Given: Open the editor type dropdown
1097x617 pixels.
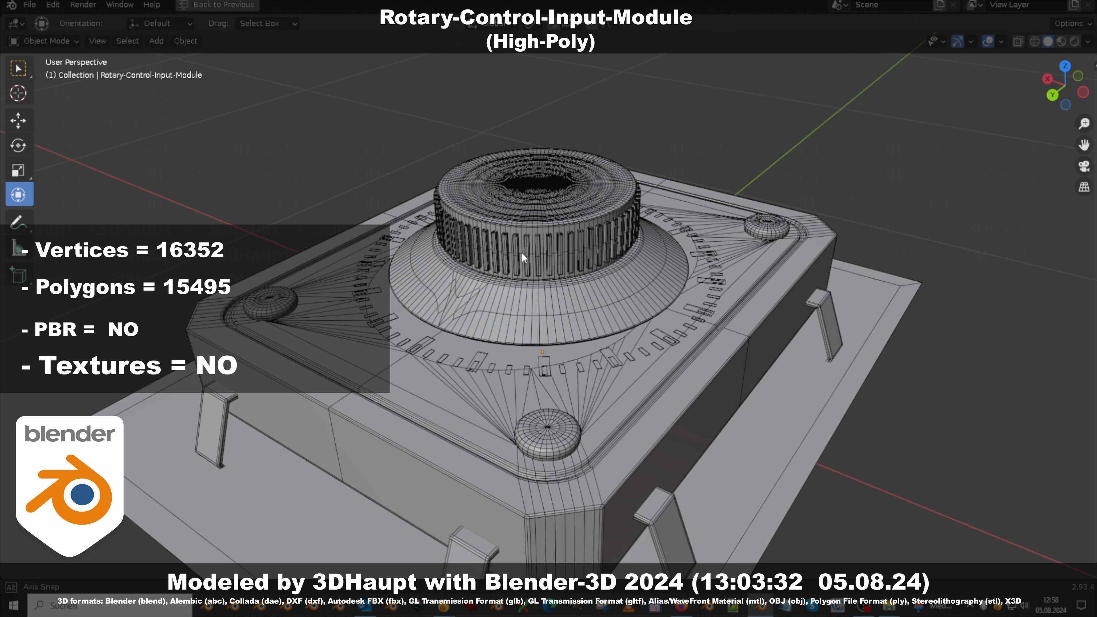Looking at the screenshot, I should (16, 23).
